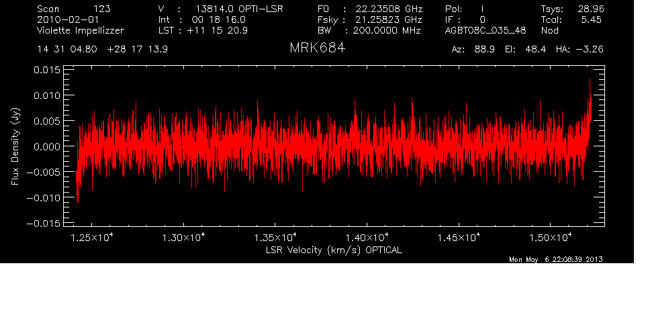The width and height of the screenshot is (646, 329).
Task: Click the negative dip at spectrum left edge
Action: click(78, 187)
